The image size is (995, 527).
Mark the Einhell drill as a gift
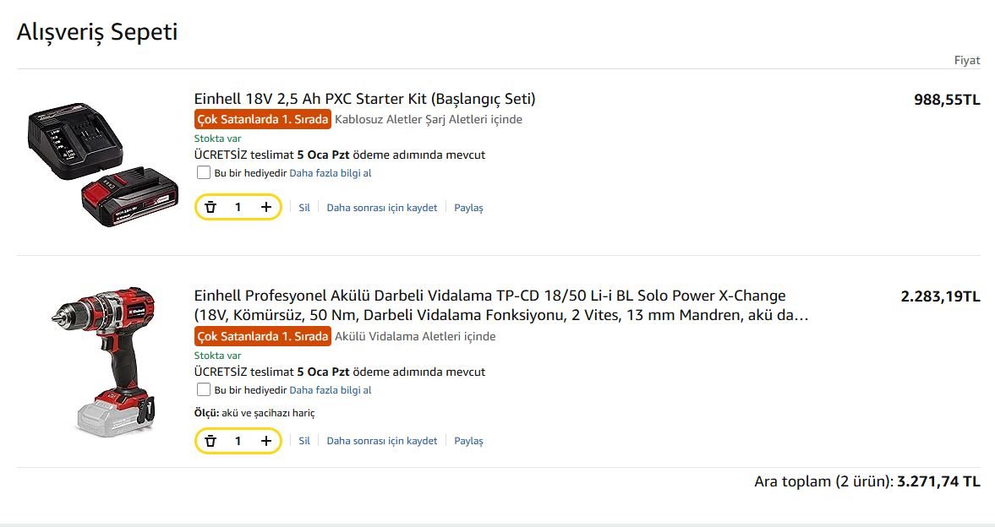pyautogui.click(x=204, y=390)
